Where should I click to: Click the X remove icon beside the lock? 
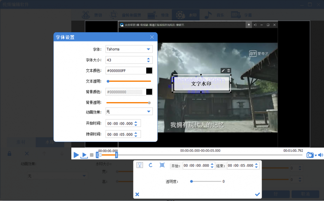[27, 154]
